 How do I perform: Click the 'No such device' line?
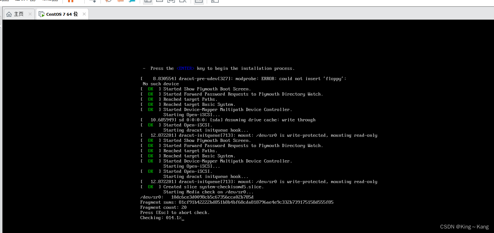coord(161,84)
